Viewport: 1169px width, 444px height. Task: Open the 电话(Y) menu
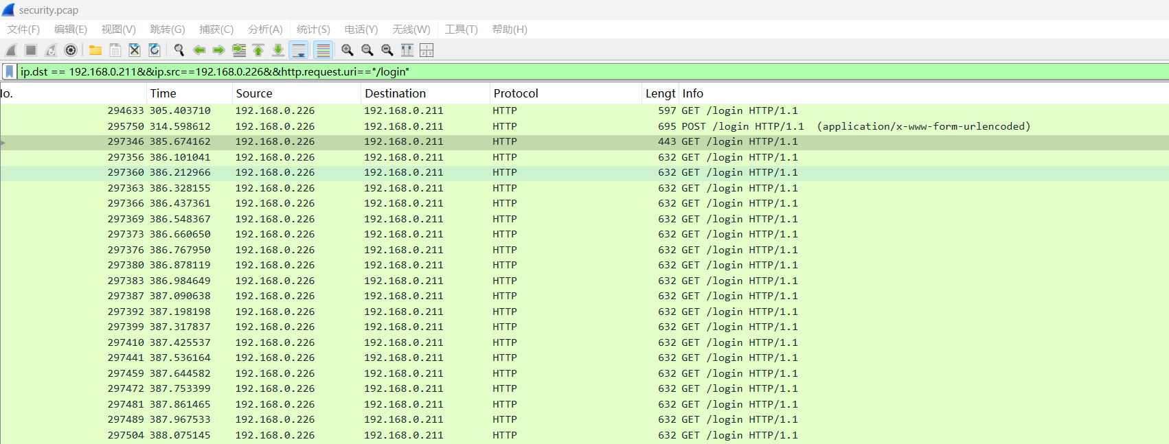pos(361,30)
